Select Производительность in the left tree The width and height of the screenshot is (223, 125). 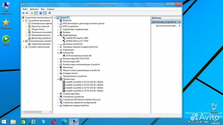pyautogui.click(x=41, y=35)
